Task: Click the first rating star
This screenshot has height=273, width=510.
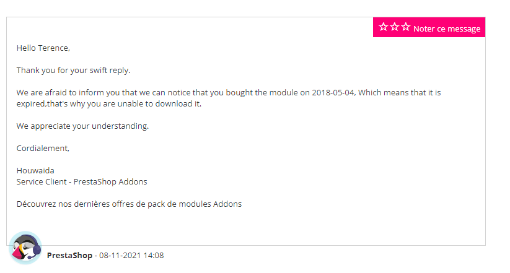Action: (x=384, y=27)
